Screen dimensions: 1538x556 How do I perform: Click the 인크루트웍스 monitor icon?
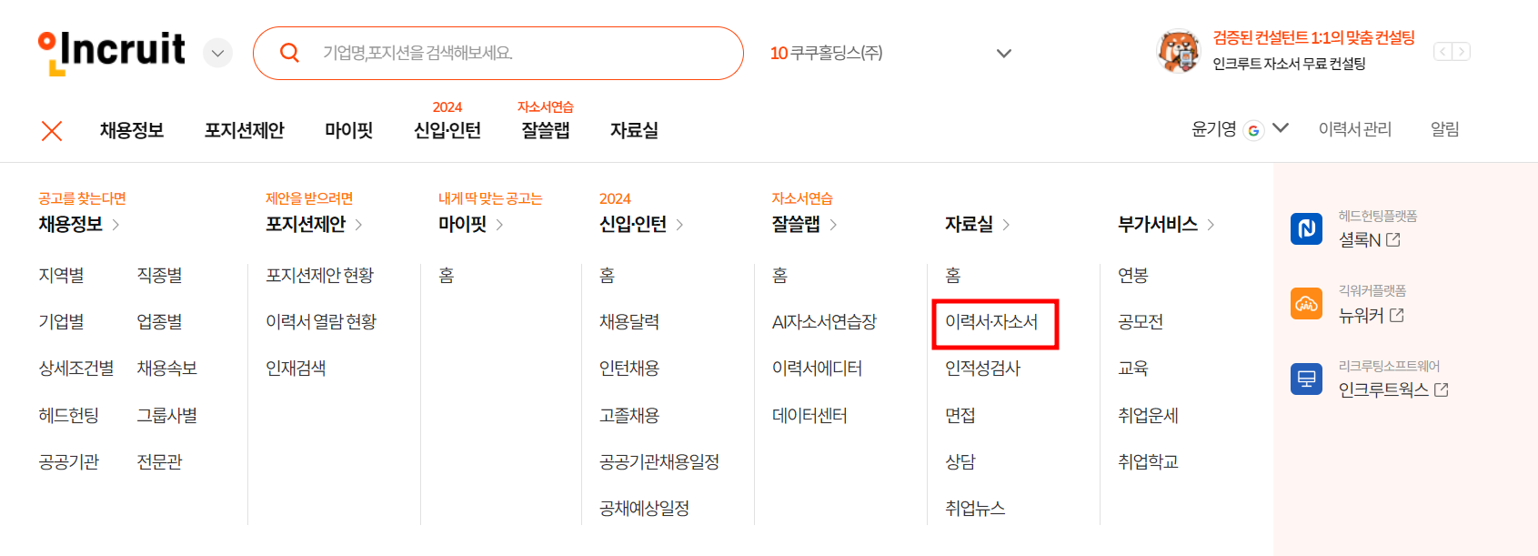coord(1306,379)
